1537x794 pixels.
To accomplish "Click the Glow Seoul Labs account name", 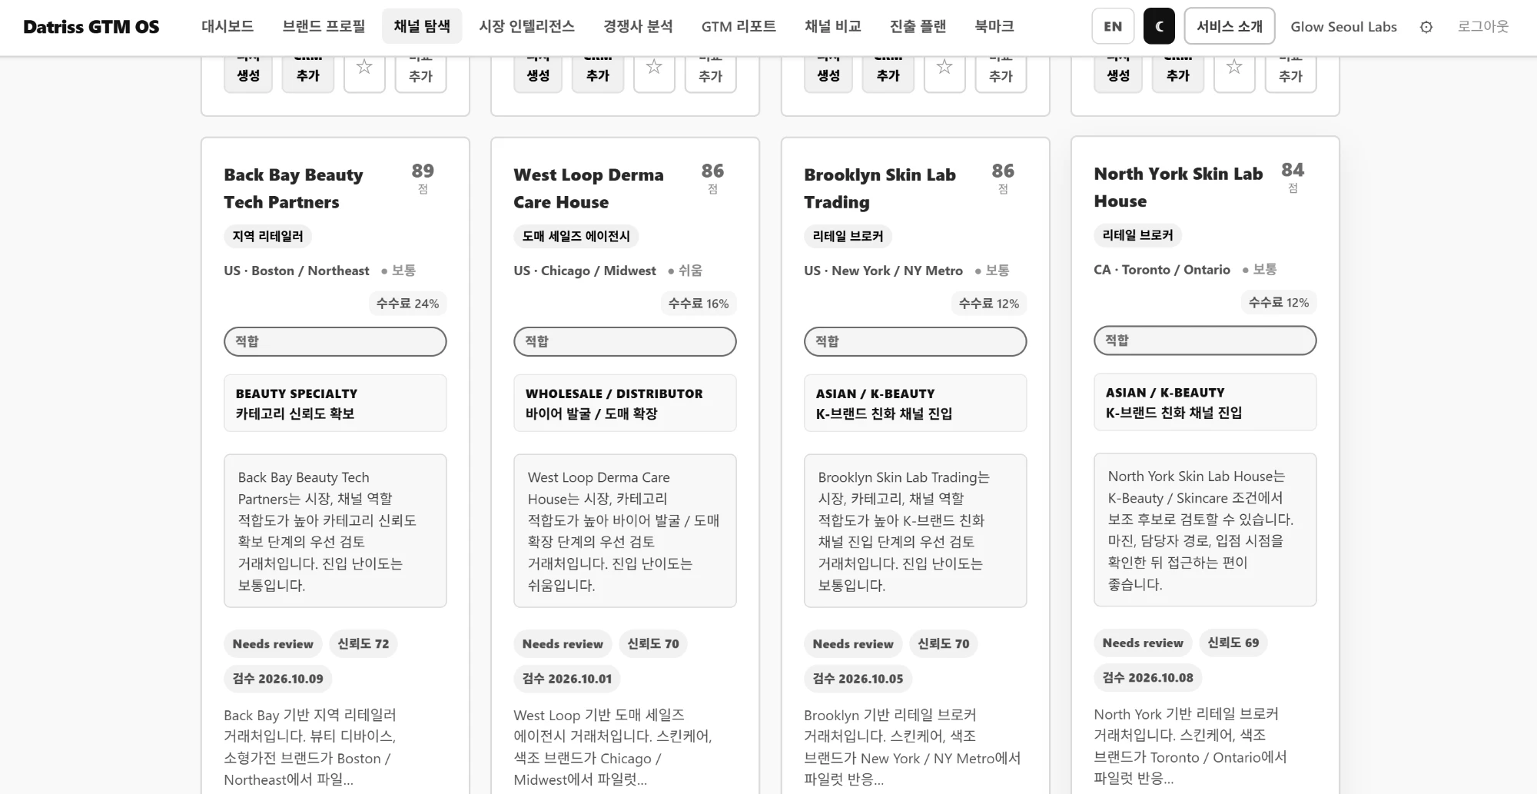I will pos(1343,27).
